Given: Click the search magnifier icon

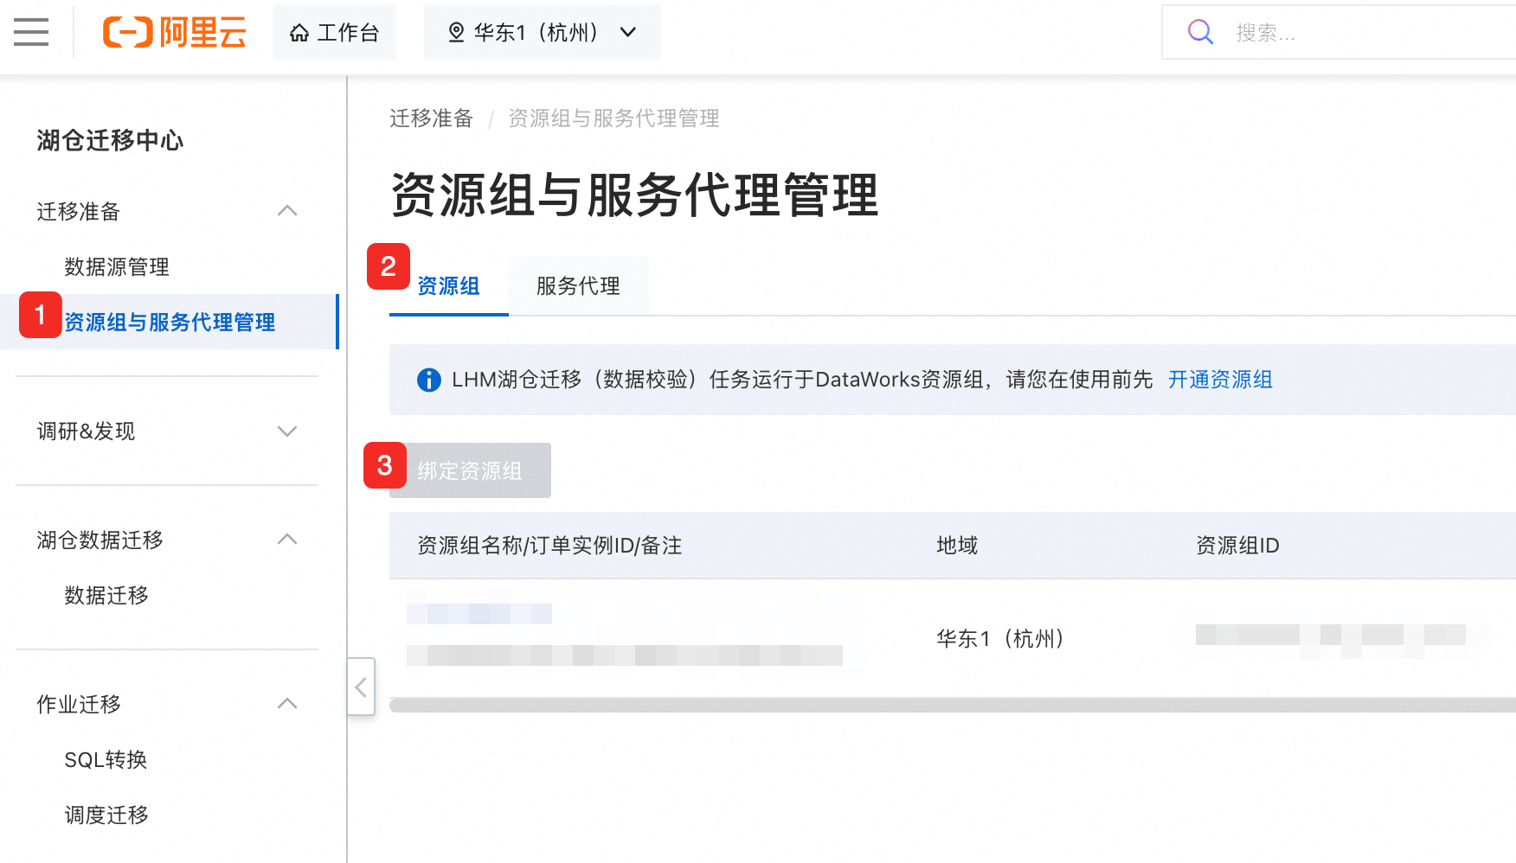Looking at the screenshot, I should point(1200,32).
